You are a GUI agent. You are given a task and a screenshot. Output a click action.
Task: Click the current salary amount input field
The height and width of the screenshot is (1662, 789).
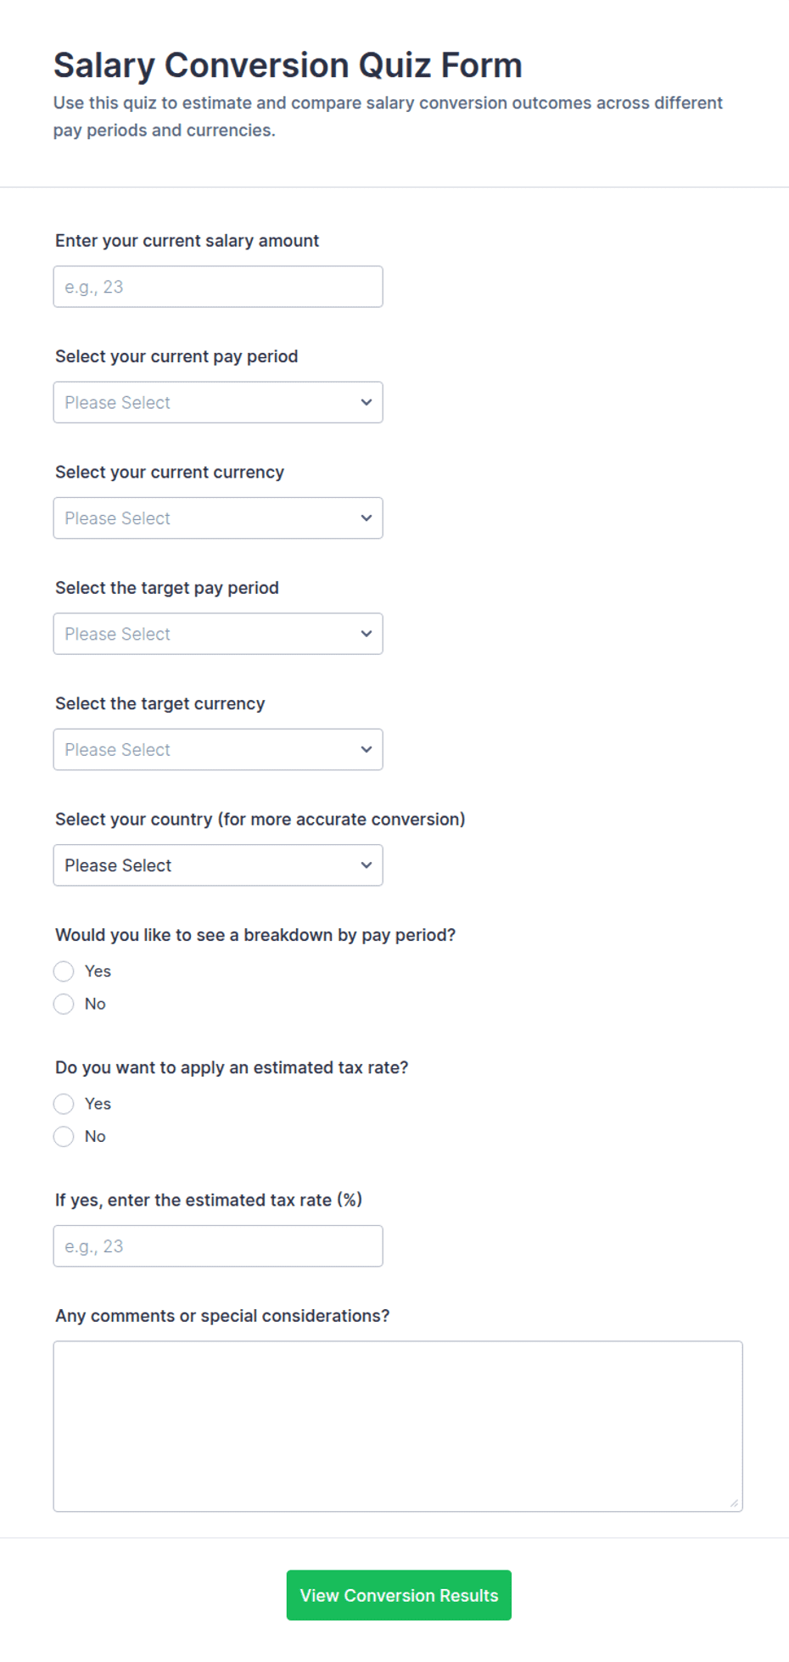218,287
